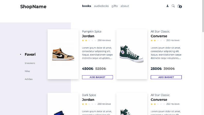Screen dimensions: 204x115
Task: Select the books menu item
Action: point(86,6)
